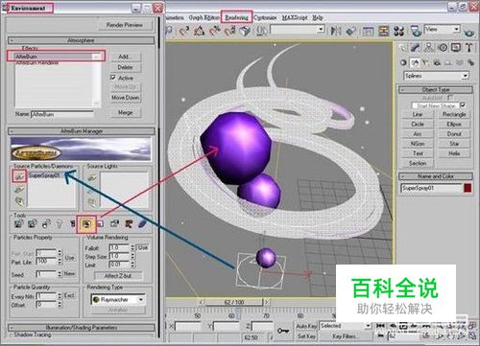This screenshot has height=346, width=480.
Task: Open the Mirror tool in main toolbar
Action: point(336,31)
